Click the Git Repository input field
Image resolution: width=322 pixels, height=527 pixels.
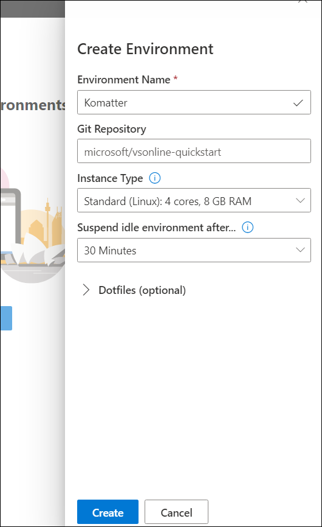tap(194, 151)
